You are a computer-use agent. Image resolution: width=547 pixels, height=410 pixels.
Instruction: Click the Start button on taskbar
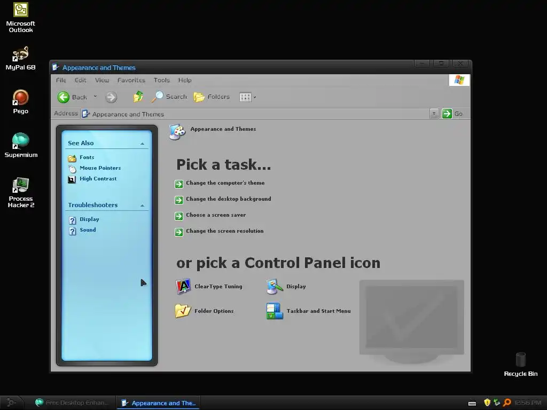[x=11, y=403]
